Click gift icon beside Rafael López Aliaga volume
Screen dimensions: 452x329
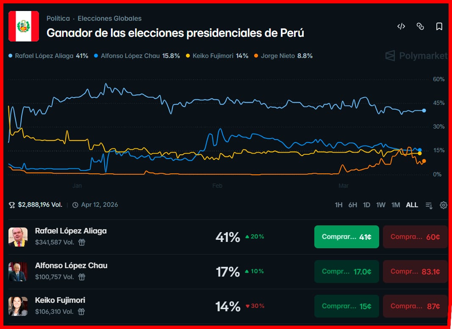[82, 242]
